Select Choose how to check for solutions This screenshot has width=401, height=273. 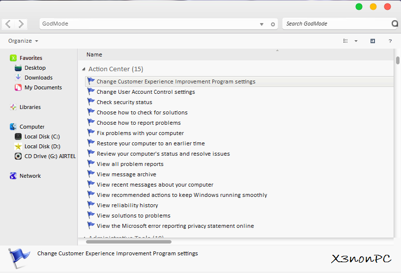click(x=142, y=112)
